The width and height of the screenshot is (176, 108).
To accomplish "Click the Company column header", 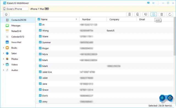I will [114, 19].
